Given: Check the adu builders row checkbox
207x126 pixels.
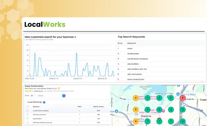Looking at the screenshot, I should point(27,119).
